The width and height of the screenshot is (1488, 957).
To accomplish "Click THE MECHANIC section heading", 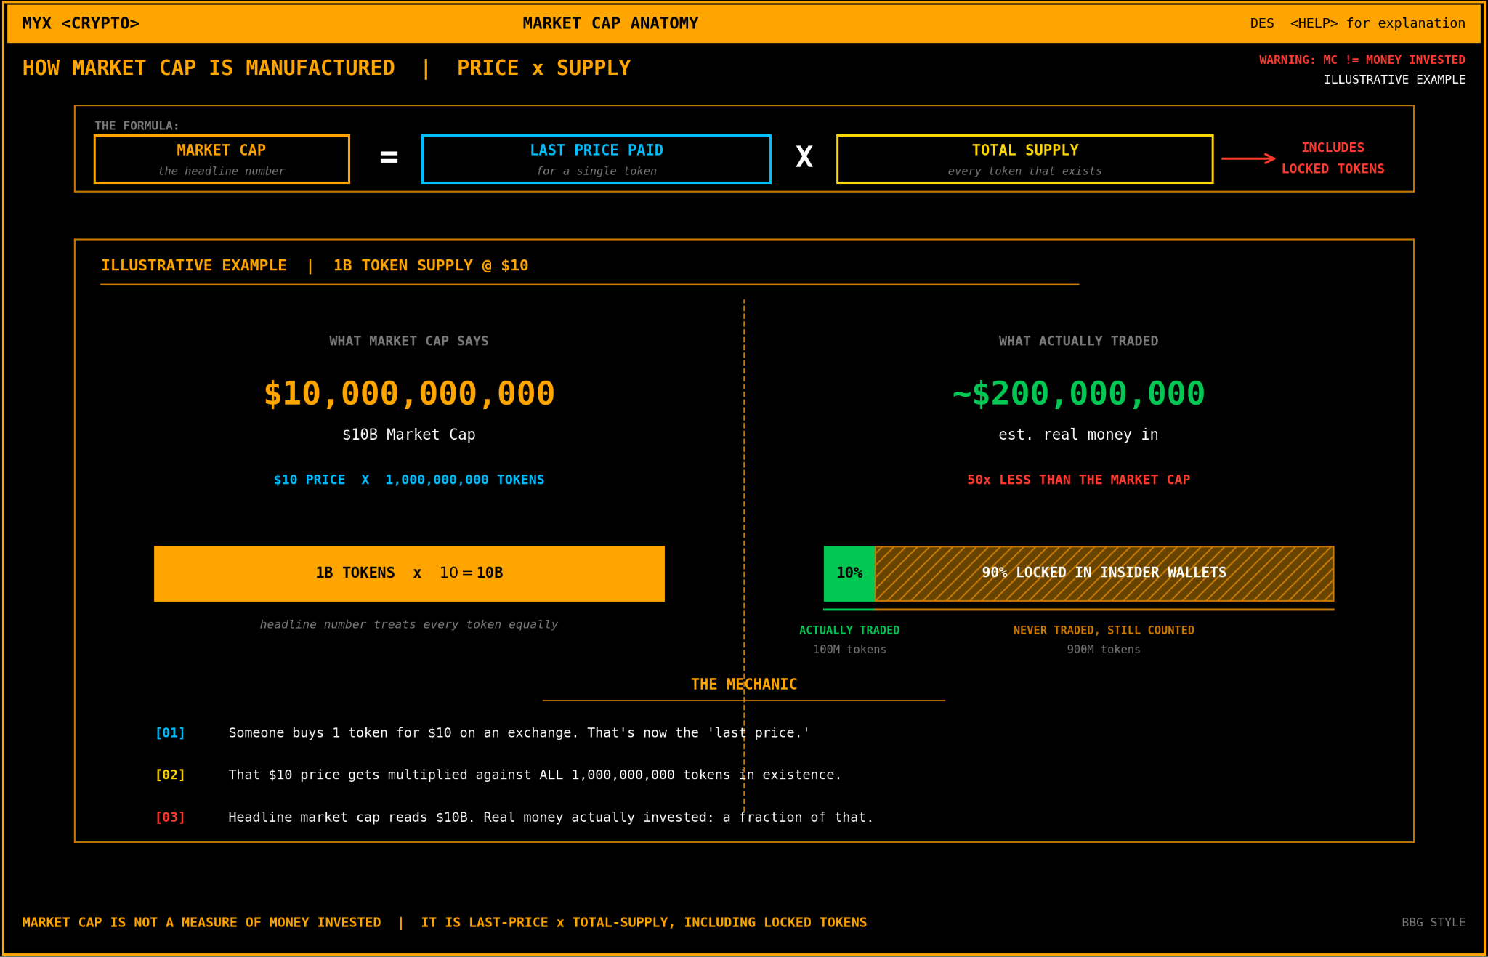I will [743, 685].
